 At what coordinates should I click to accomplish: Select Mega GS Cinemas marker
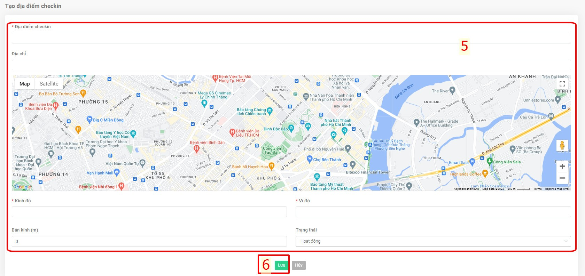[204, 103]
